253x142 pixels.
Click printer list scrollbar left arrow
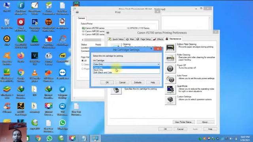tap(83, 40)
